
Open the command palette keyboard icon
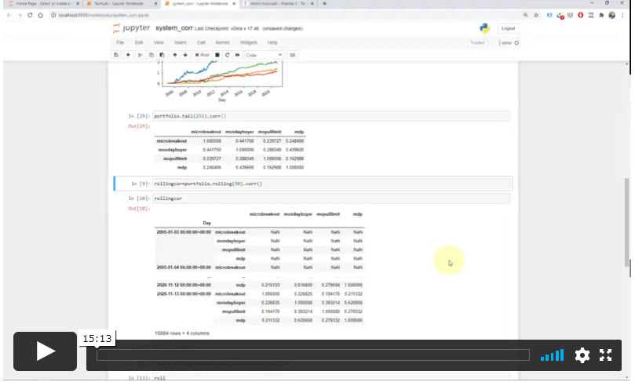[293, 55]
